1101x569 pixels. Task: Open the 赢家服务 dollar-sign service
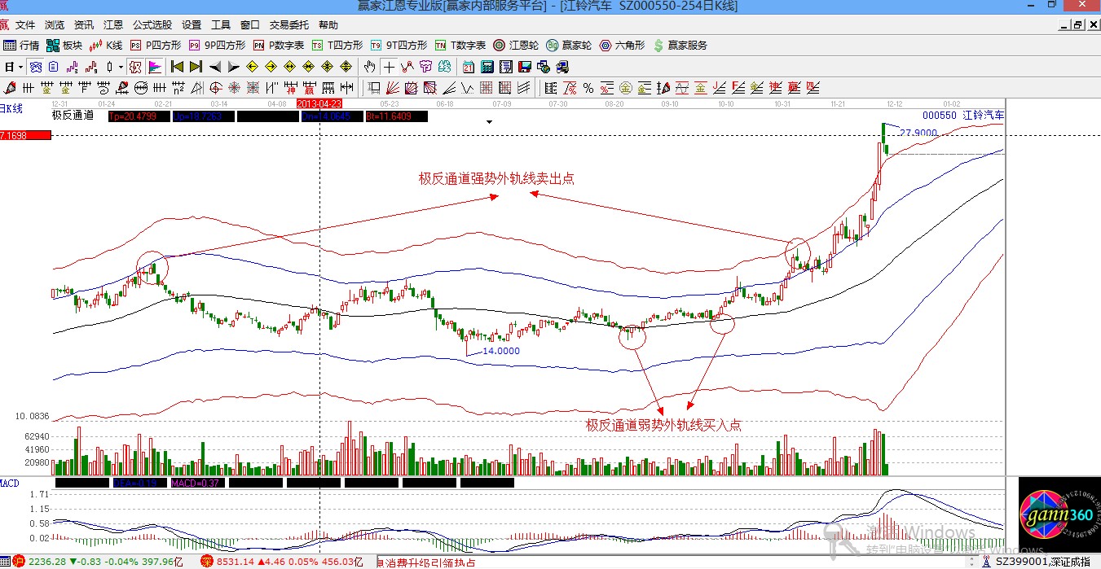point(680,46)
